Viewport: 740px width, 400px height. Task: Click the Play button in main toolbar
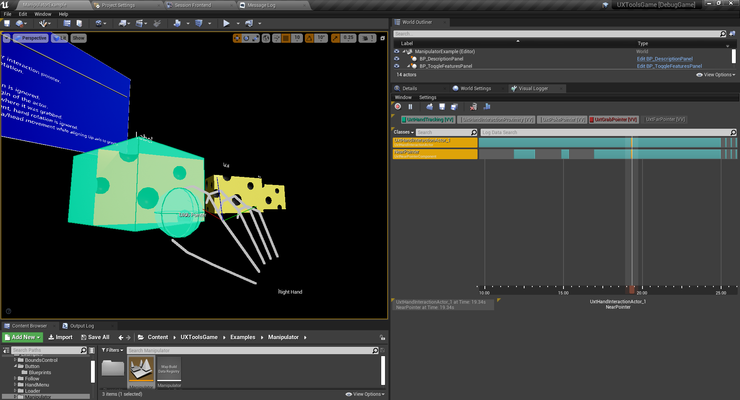click(226, 24)
